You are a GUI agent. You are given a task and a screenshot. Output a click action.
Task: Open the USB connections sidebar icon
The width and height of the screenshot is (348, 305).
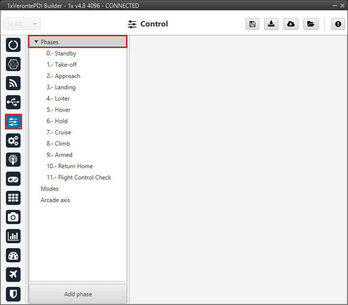[13, 102]
